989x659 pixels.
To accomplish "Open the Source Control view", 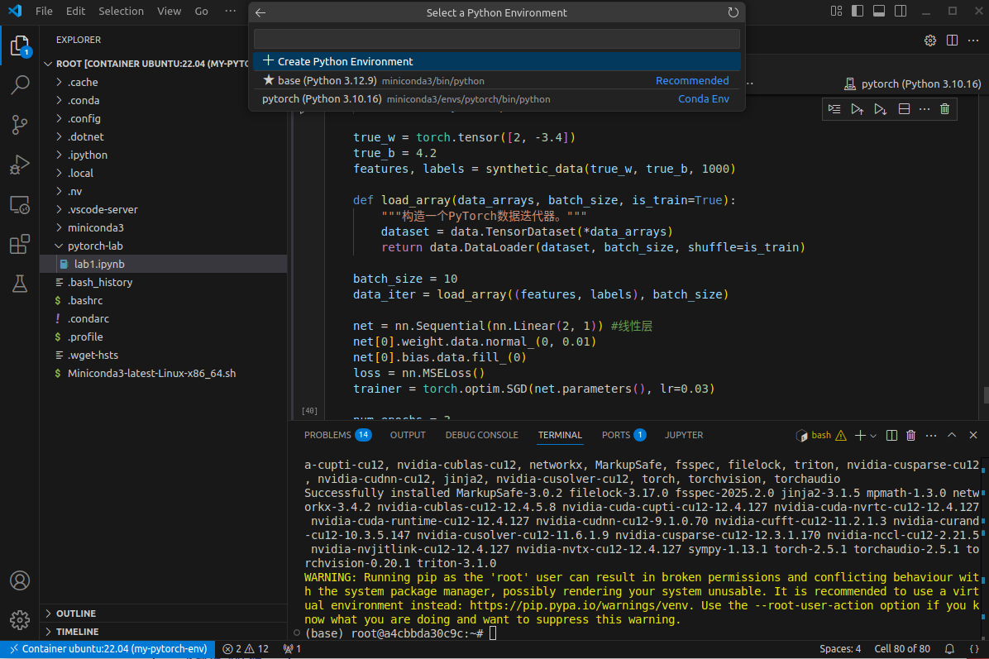I will pyautogui.click(x=20, y=125).
